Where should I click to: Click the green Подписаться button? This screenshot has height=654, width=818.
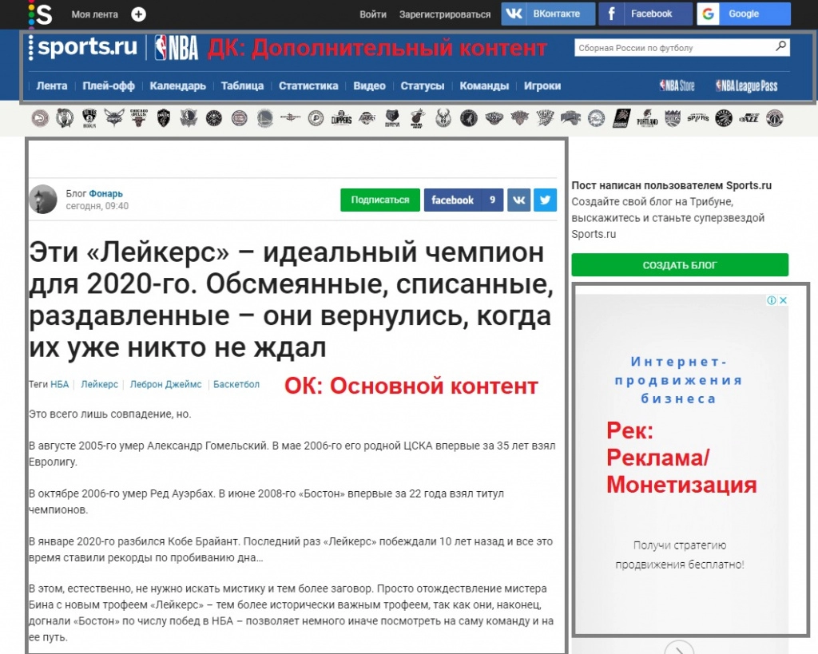380,200
